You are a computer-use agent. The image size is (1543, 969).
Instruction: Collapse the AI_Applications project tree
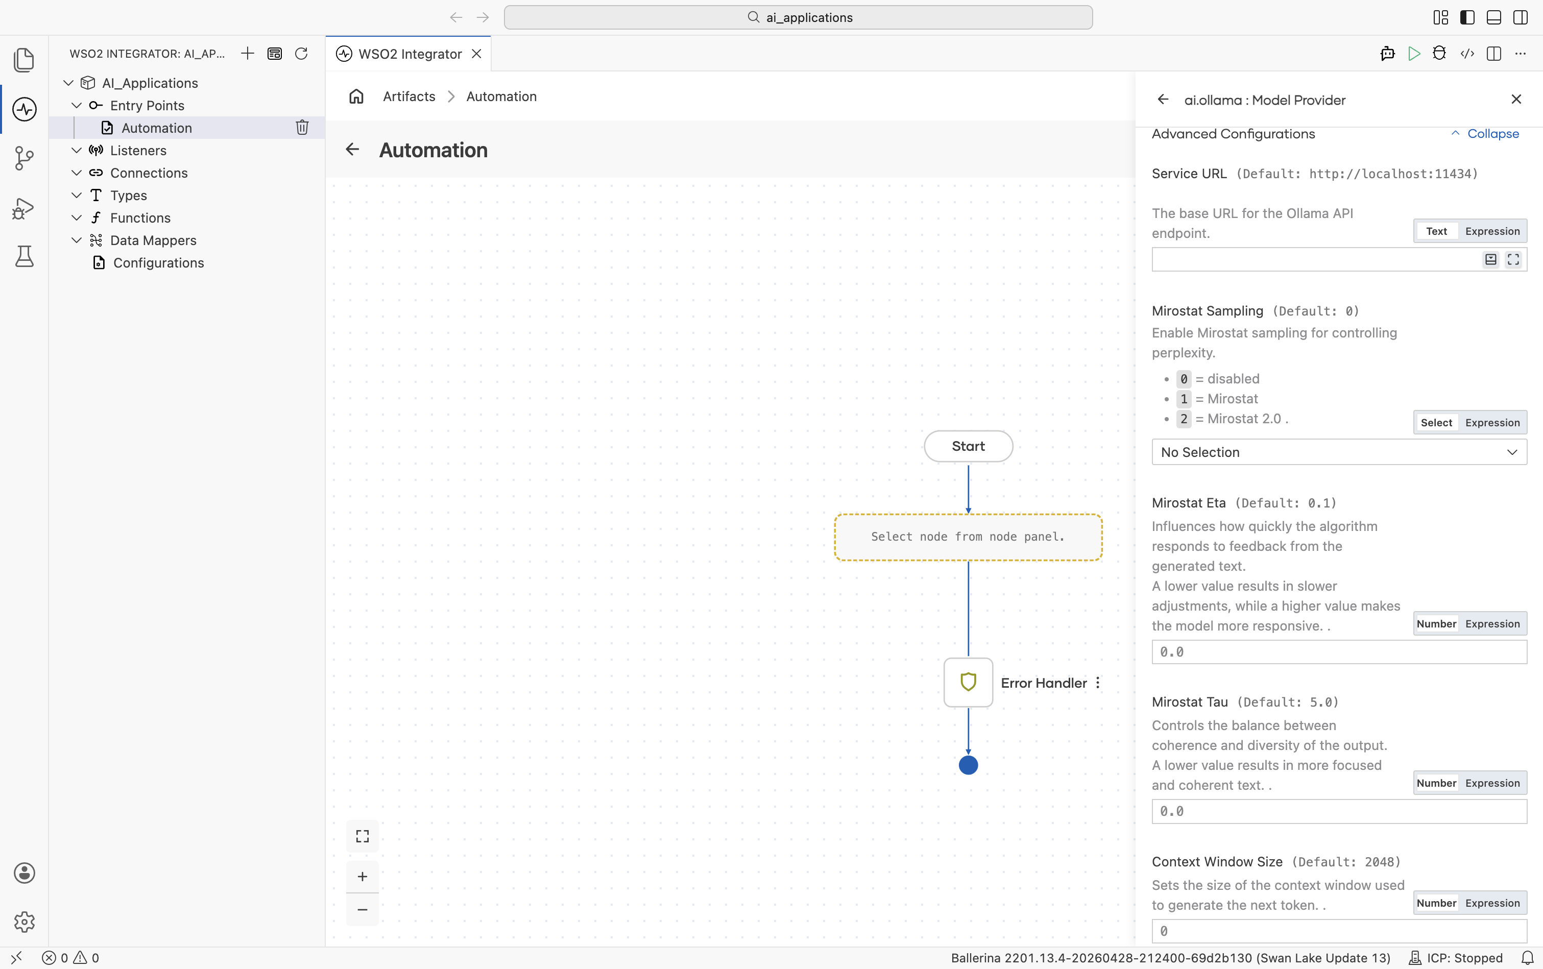click(68, 83)
